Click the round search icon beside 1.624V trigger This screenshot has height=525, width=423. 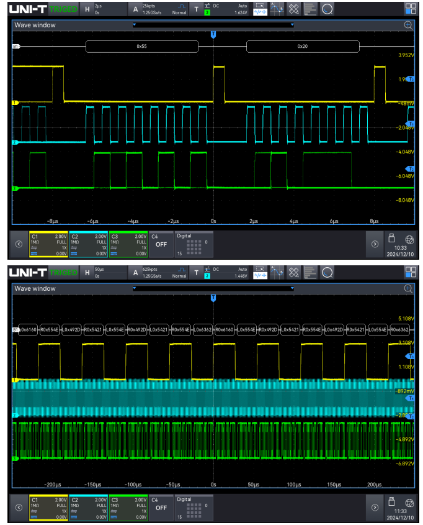click(x=327, y=9)
